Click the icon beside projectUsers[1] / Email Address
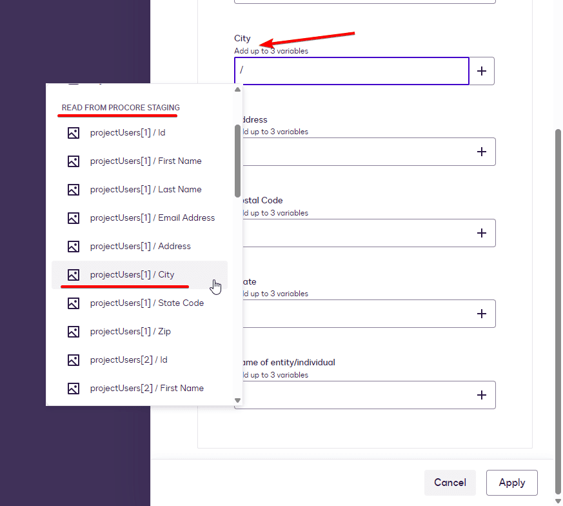This screenshot has width=563, height=506. pyautogui.click(x=74, y=218)
